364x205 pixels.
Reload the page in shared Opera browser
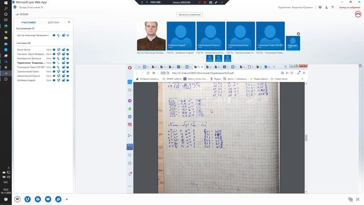coord(148,73)
